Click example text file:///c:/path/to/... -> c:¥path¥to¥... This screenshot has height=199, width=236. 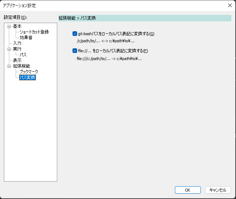click(109, 59)
